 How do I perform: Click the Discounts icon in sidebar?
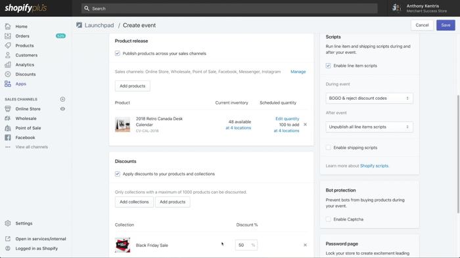(8, 74)
